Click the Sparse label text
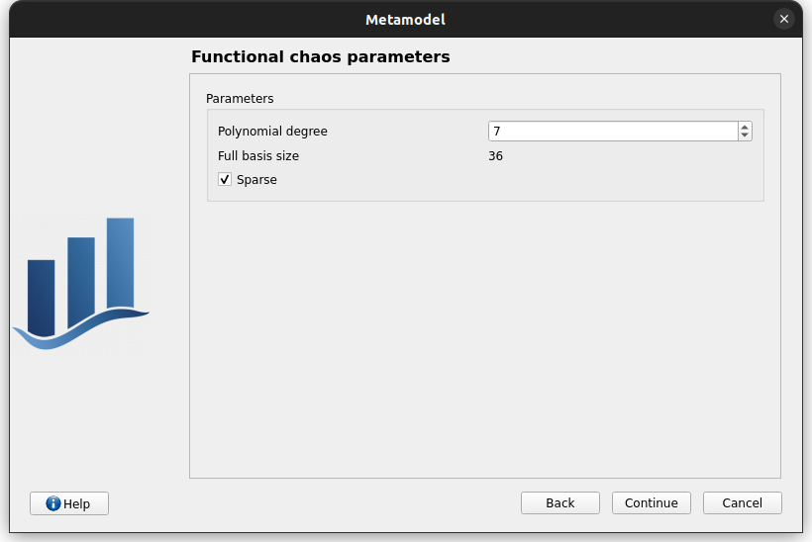The width and height of the screenshot is (812, 542). [x=256, y=180]
